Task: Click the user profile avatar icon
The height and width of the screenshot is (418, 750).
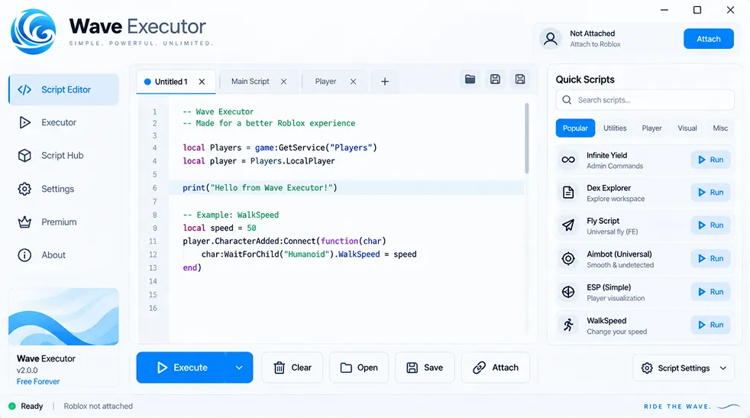Action: tap(551, 39)
